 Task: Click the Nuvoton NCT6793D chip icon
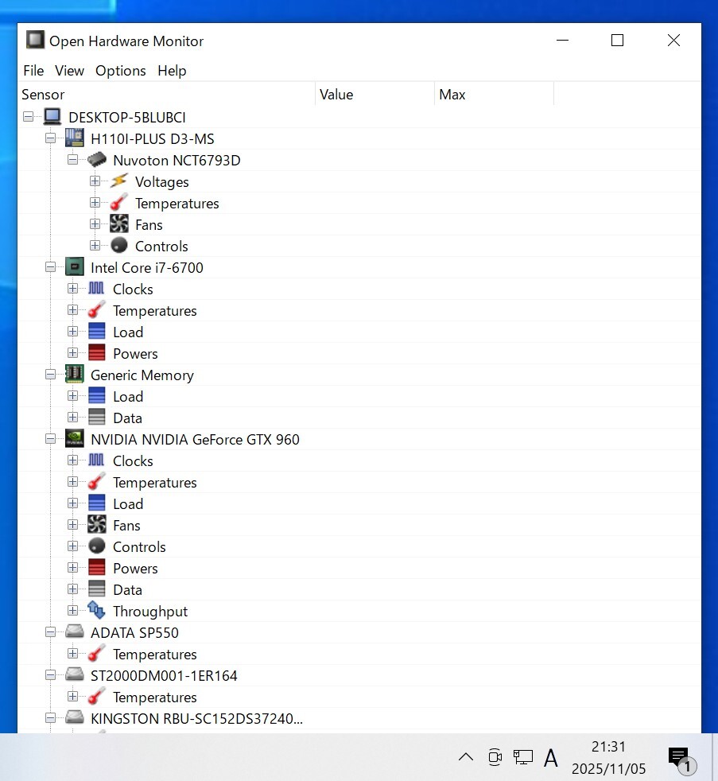tap(97, 161)
